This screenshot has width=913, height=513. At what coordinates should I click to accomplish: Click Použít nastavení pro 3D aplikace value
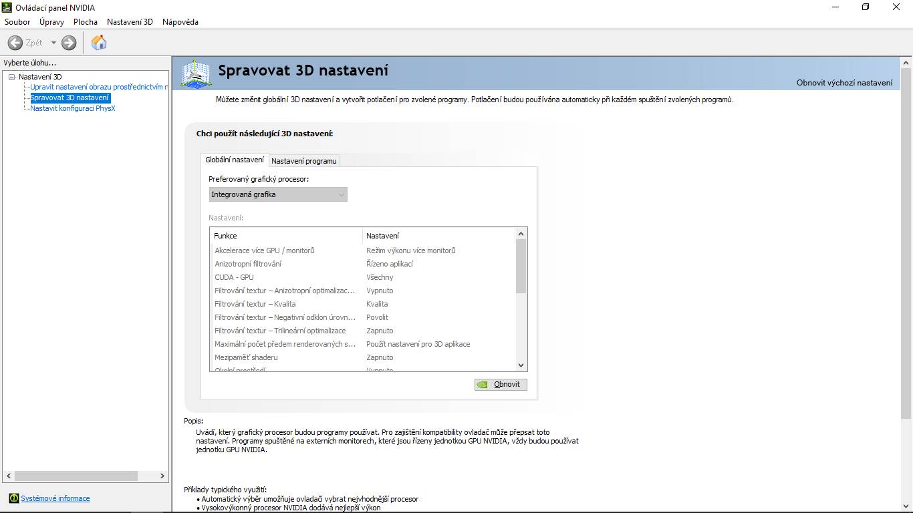[418, 344]
